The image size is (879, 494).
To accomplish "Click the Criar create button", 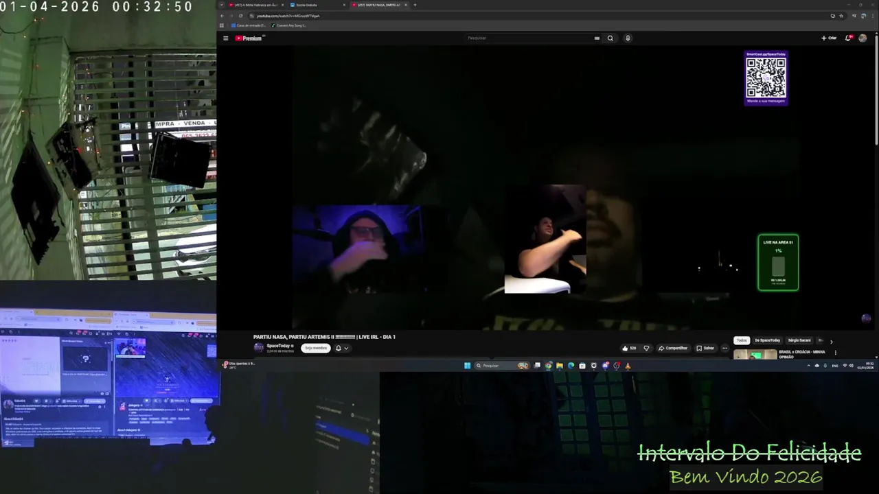I will pos(829,38).
